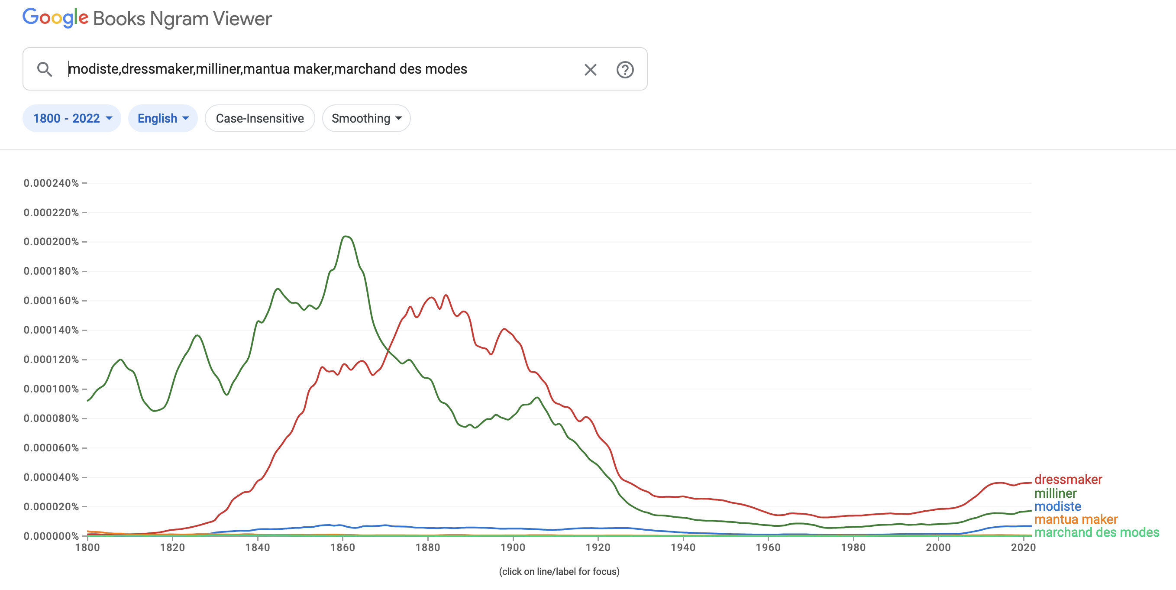Open the Smoothing dropdown
Image resolution: width=1176 pixels, height=590 pixels.
[x=366, y=118]
